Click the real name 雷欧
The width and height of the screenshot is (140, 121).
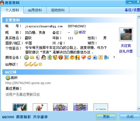28,38
